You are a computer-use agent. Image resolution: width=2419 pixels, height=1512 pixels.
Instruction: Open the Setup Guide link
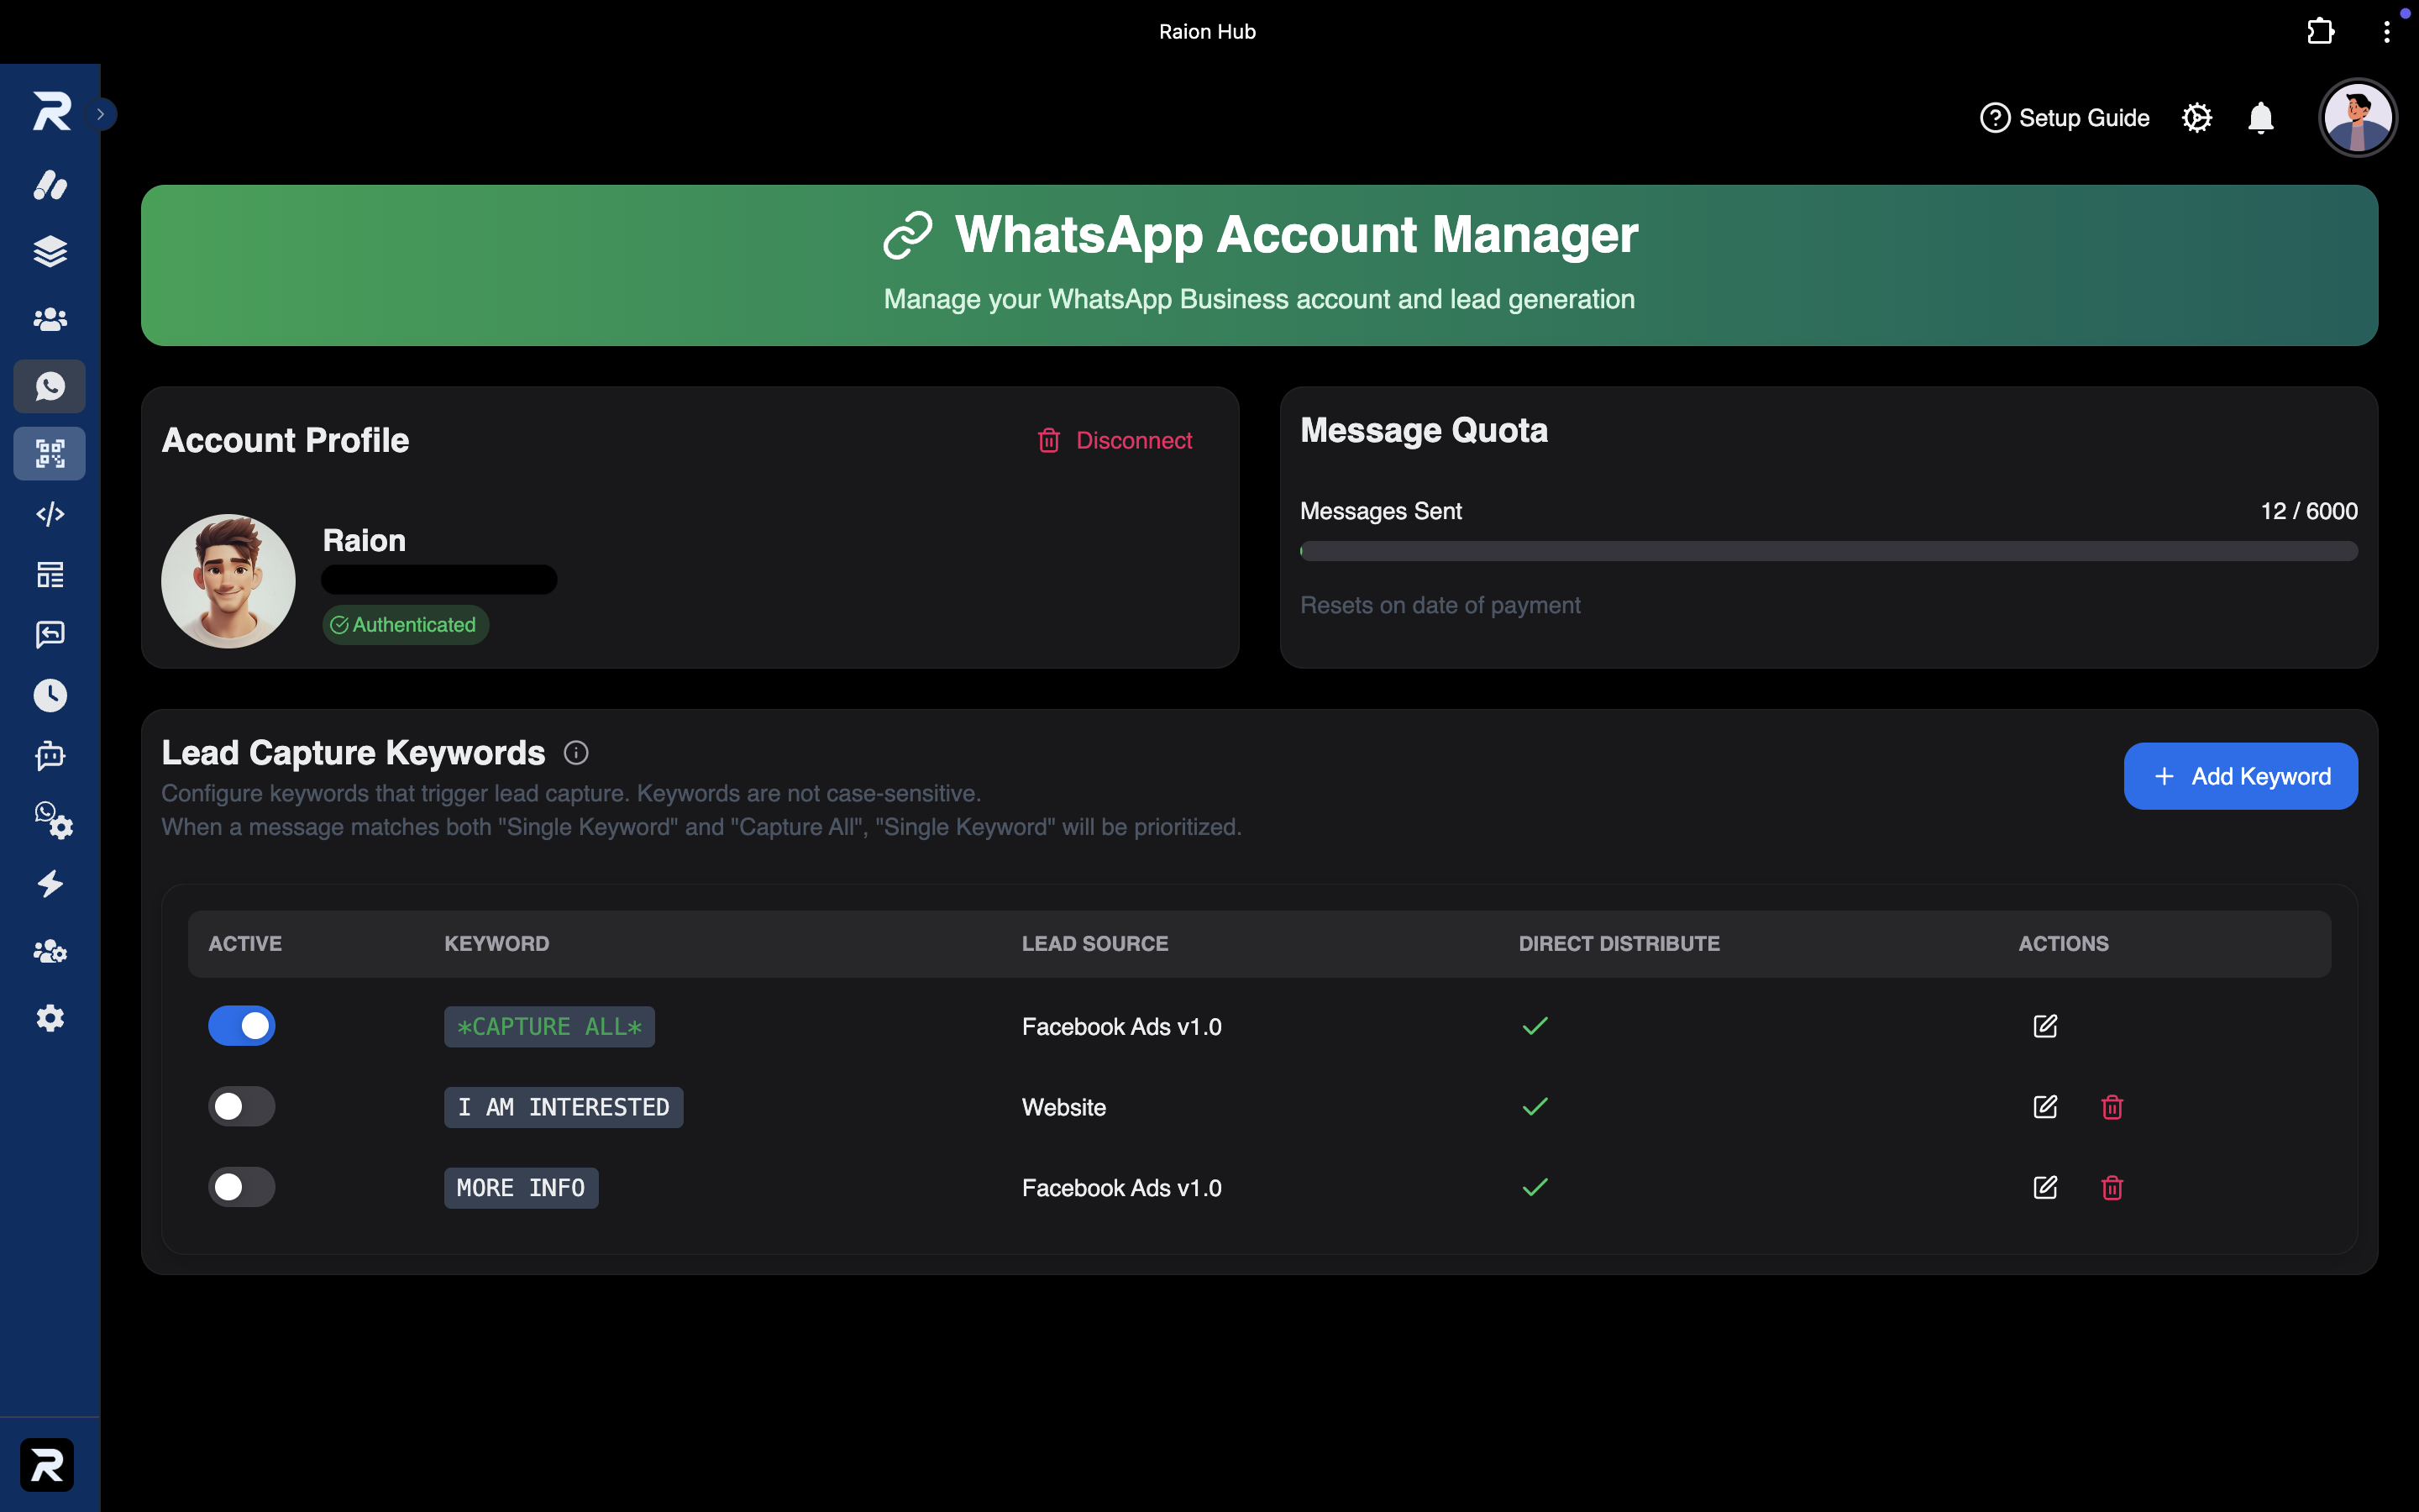[x=2065, y=118]
